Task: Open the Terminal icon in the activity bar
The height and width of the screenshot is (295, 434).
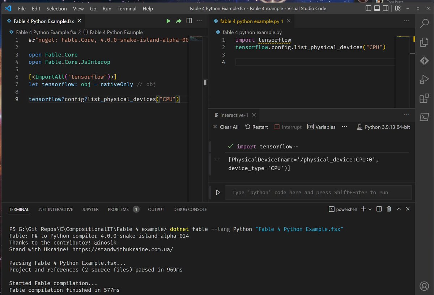Action: tap(424, 117)
